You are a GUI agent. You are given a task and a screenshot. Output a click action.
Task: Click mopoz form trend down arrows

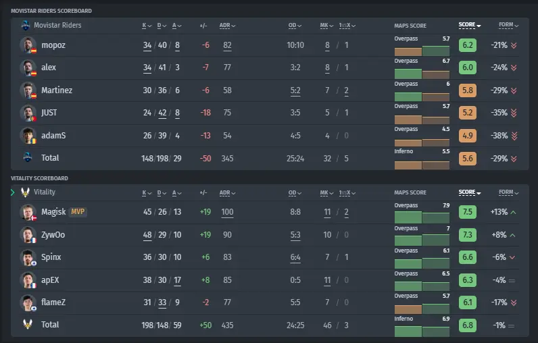coord(514,45)
